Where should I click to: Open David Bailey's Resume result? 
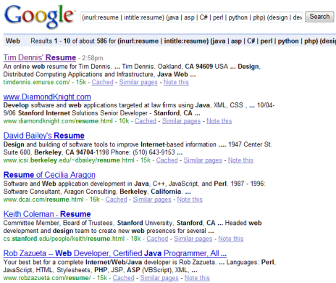click(44, 136)
